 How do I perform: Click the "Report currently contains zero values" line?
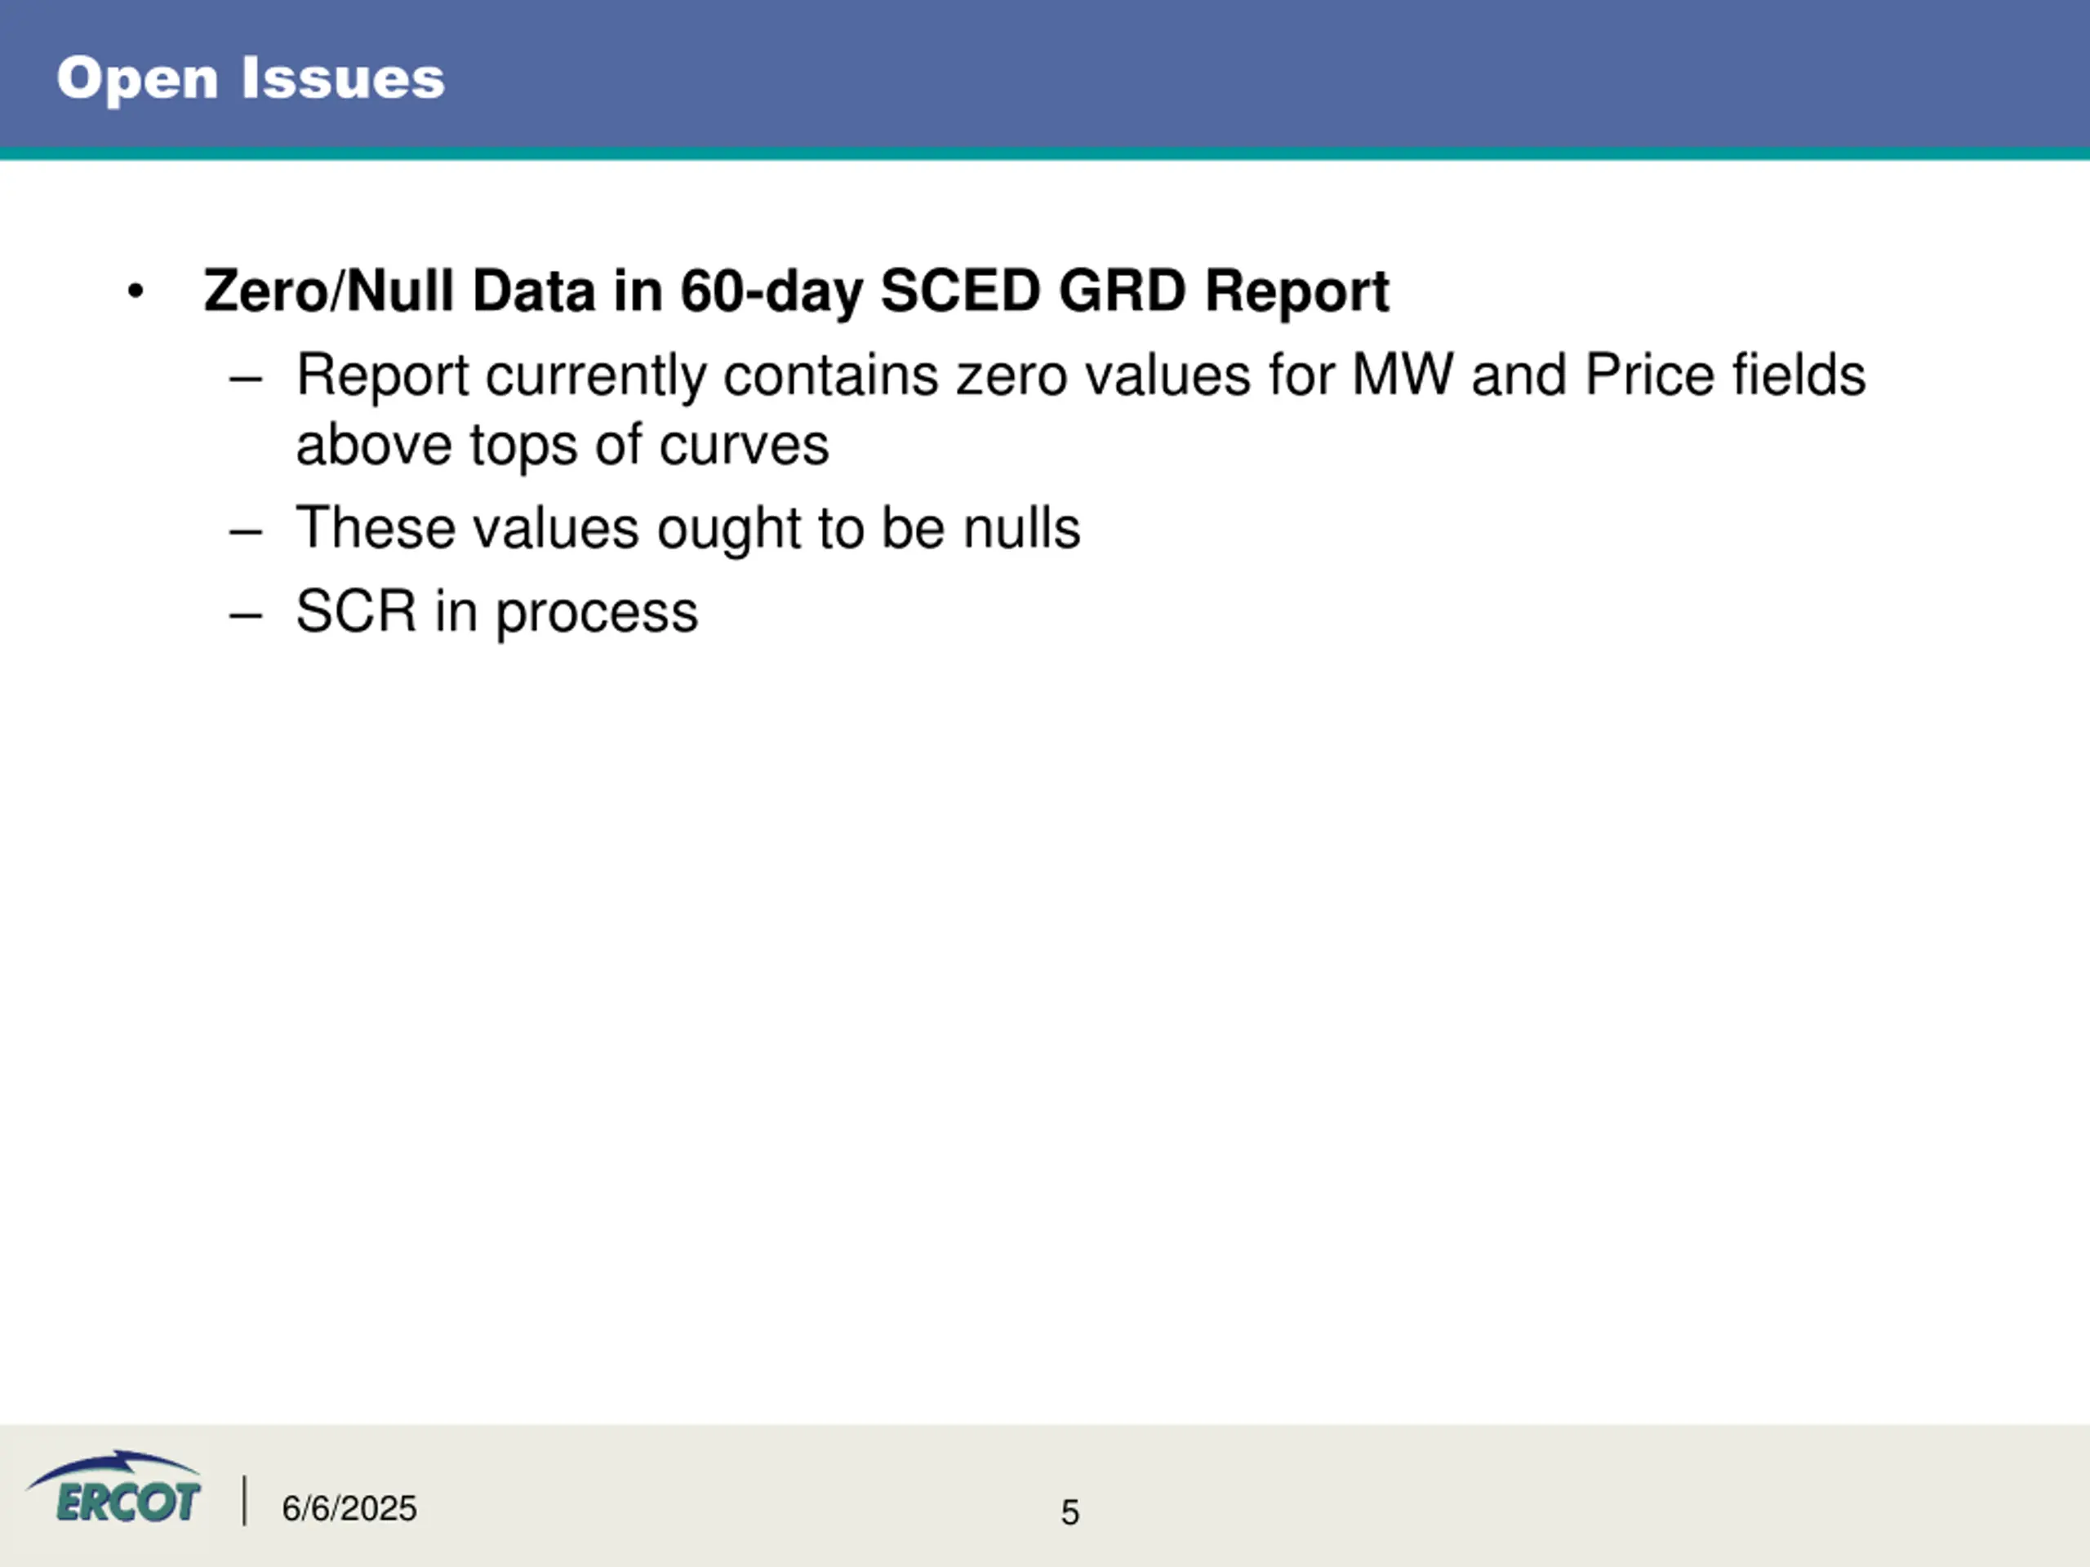(1081, 375)
